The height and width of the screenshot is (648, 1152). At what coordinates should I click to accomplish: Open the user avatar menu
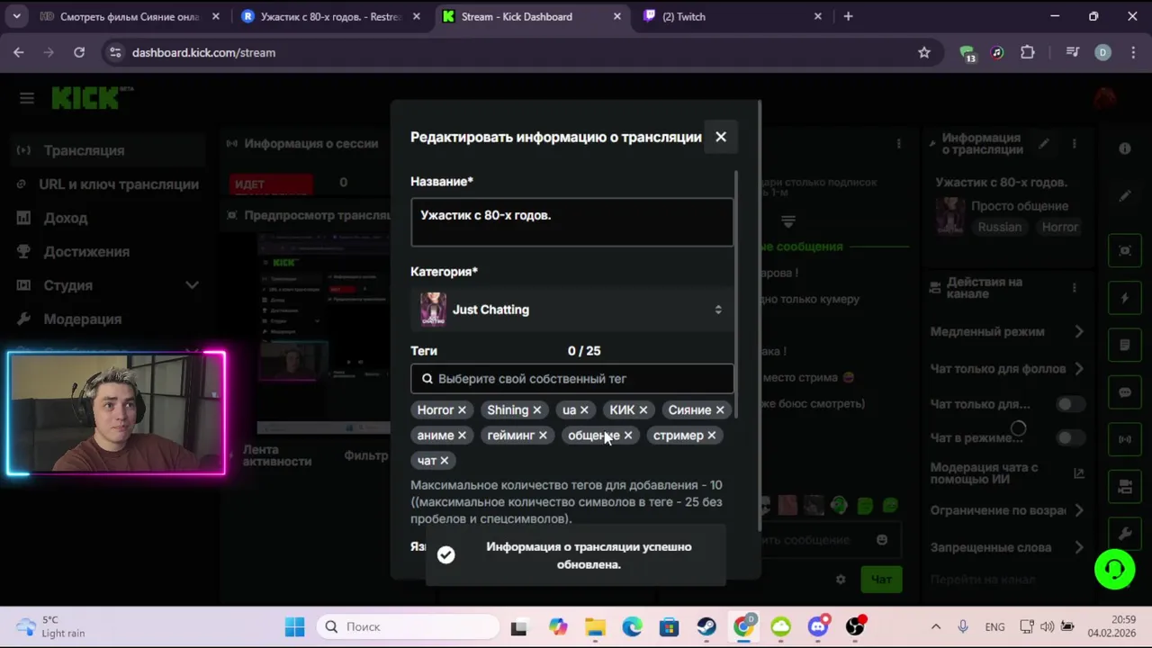click(x=1105, y=98)
